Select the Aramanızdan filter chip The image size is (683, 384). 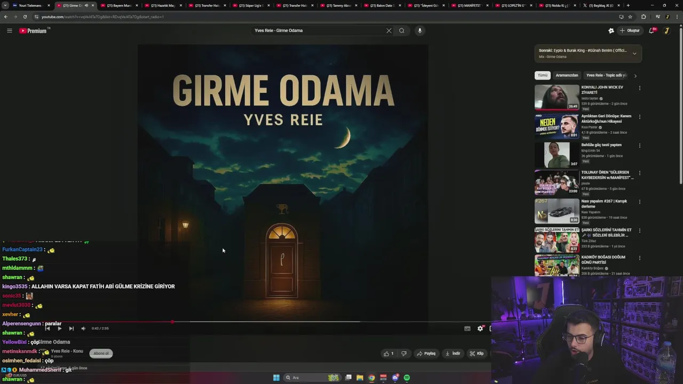pos(567,75)
